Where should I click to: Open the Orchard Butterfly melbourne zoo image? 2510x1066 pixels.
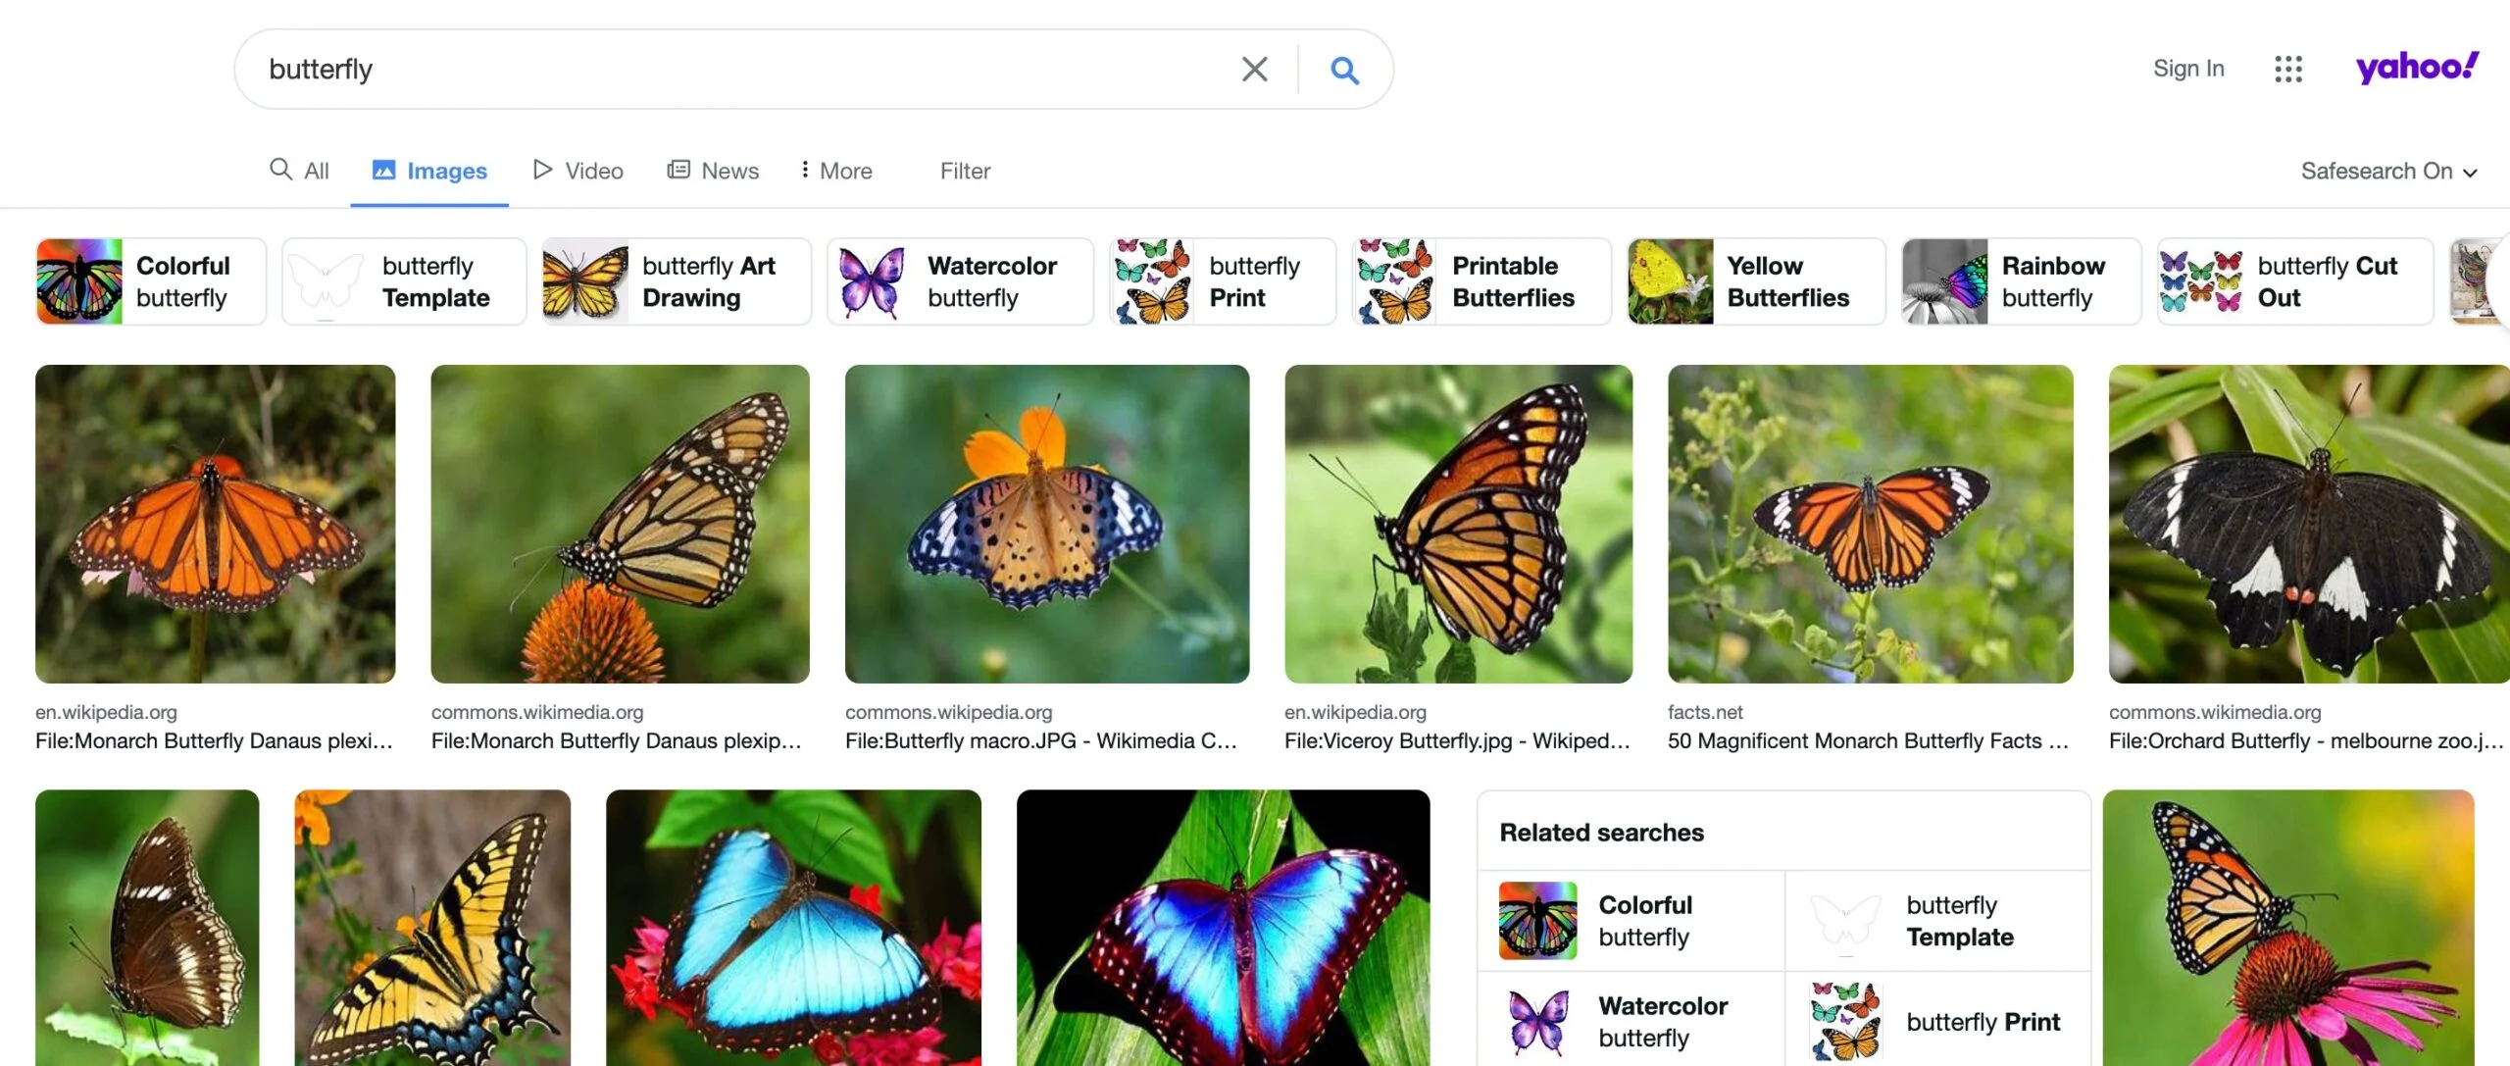tap(2308, 524)
